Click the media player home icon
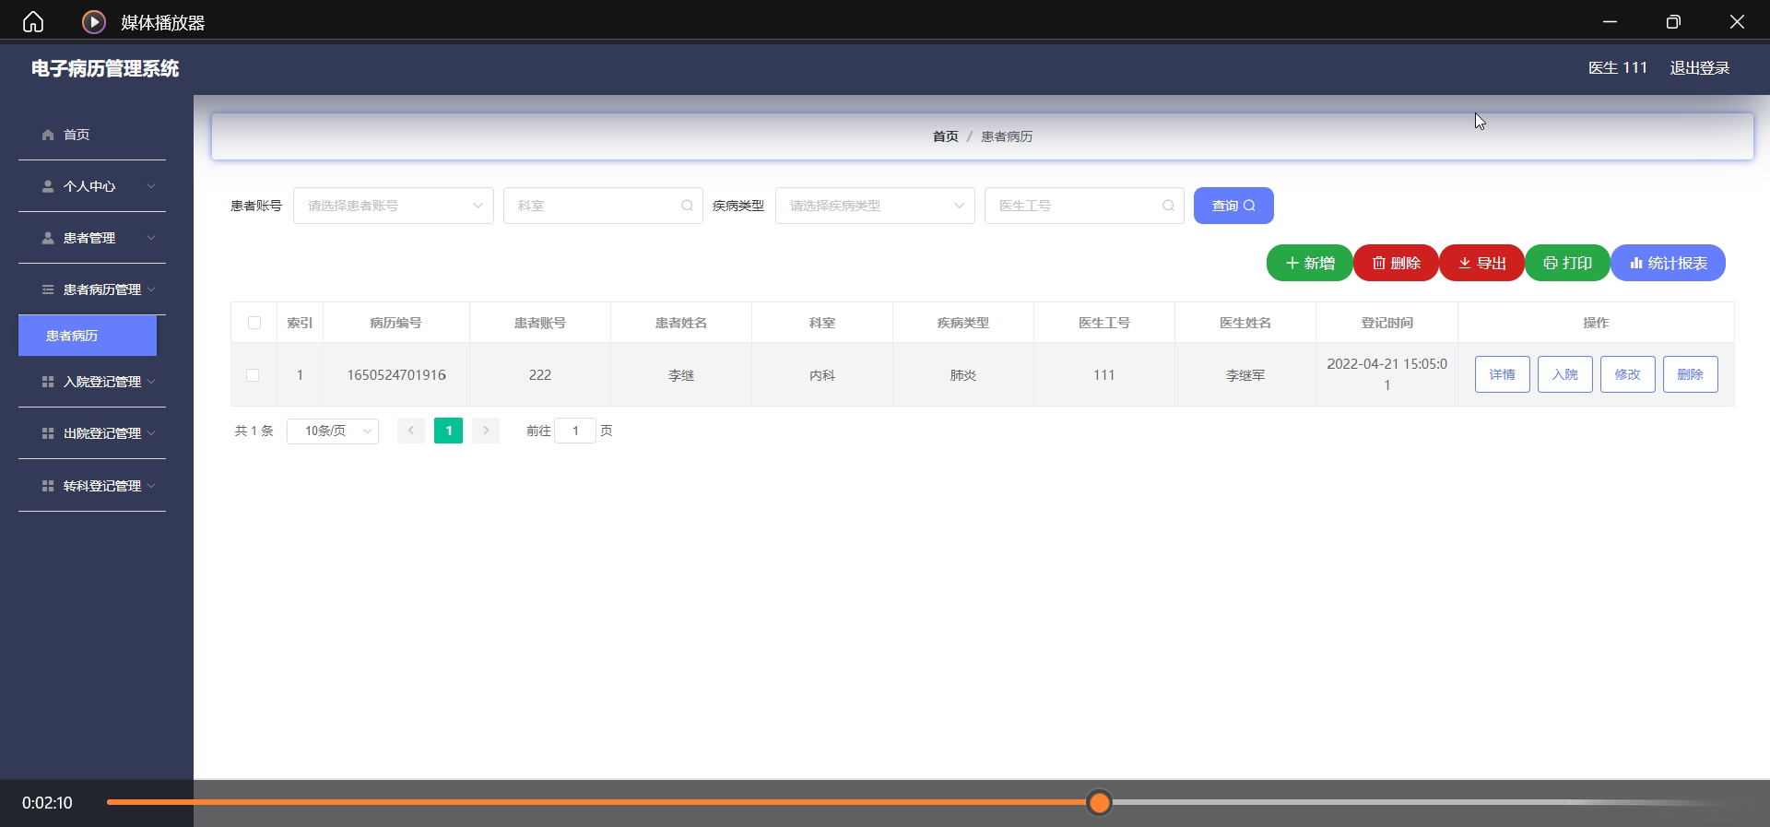The height and width of the screenshot is (827, 1770). click(x=33, y=22)
